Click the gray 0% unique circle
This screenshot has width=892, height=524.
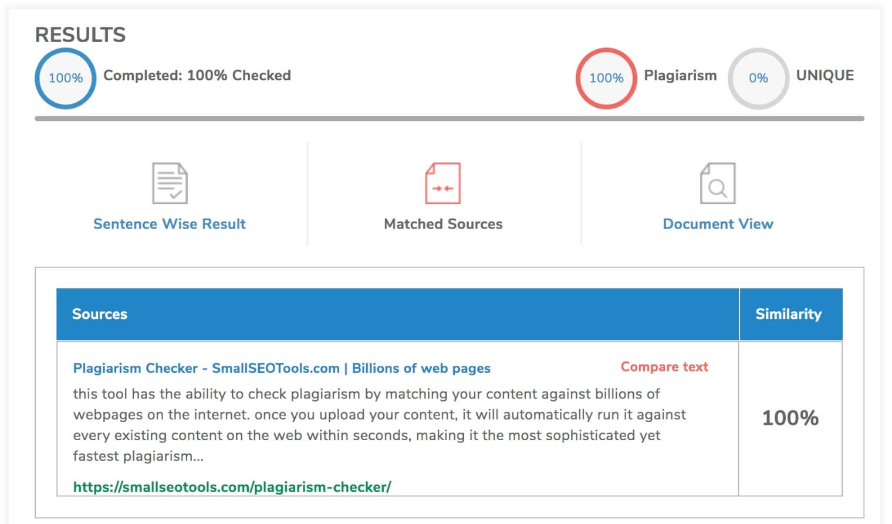point(758,78)
